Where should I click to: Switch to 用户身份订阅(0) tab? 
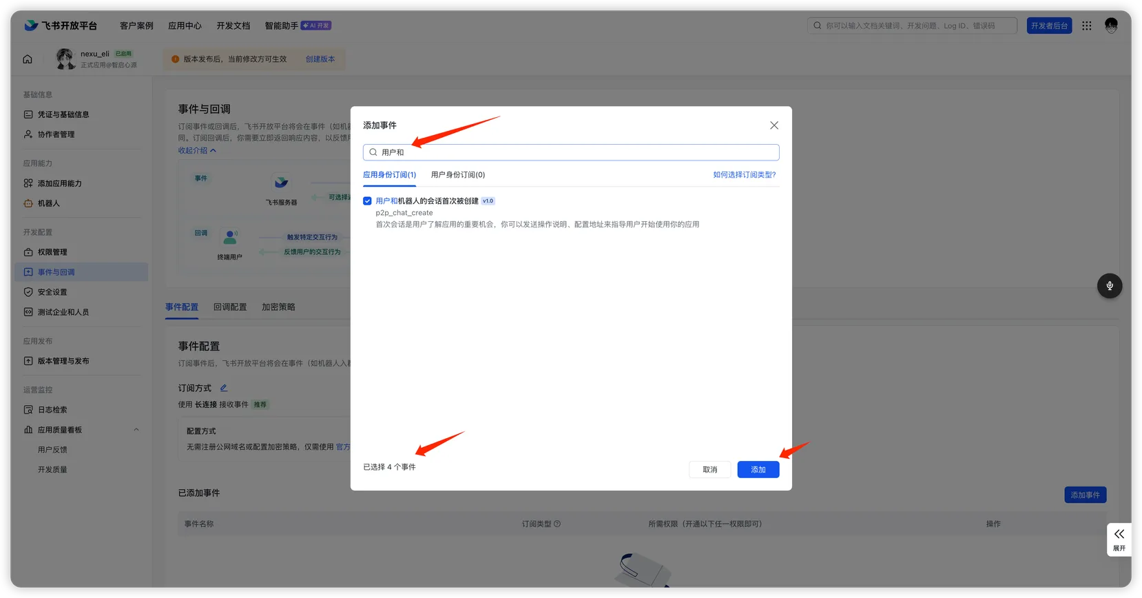point(457,175)
